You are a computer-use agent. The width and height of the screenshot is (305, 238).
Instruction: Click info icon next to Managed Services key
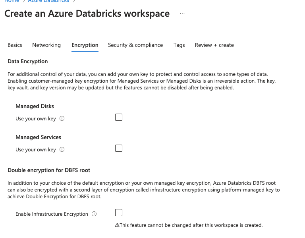point(62,149)
